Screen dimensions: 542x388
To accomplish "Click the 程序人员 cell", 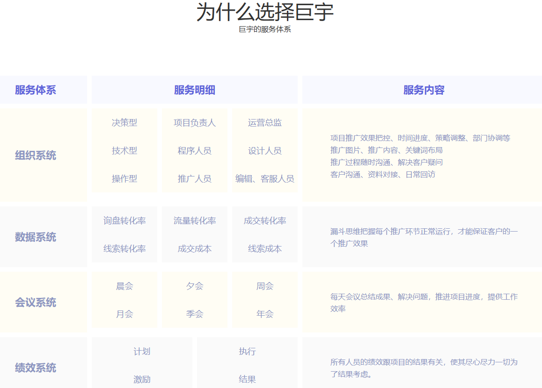I will (x=195, y=150).
